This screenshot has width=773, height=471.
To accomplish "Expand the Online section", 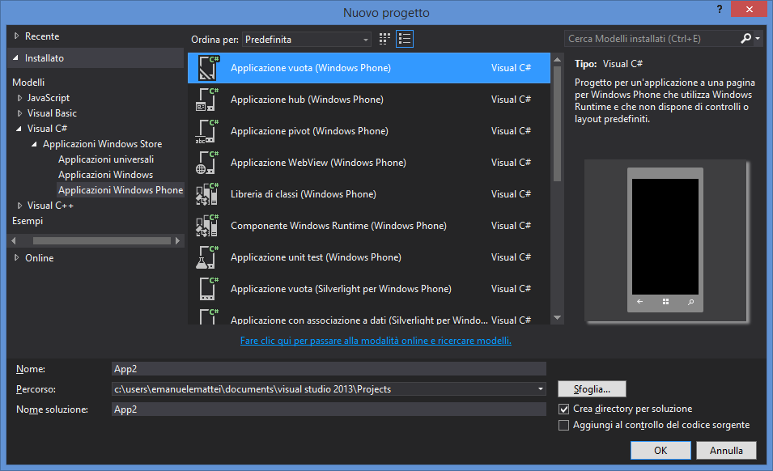I will click(x=16, y=257).
